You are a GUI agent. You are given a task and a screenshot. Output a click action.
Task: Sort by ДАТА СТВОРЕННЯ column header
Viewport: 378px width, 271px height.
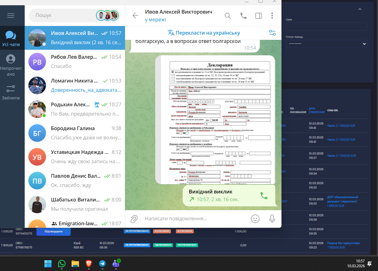317,110
